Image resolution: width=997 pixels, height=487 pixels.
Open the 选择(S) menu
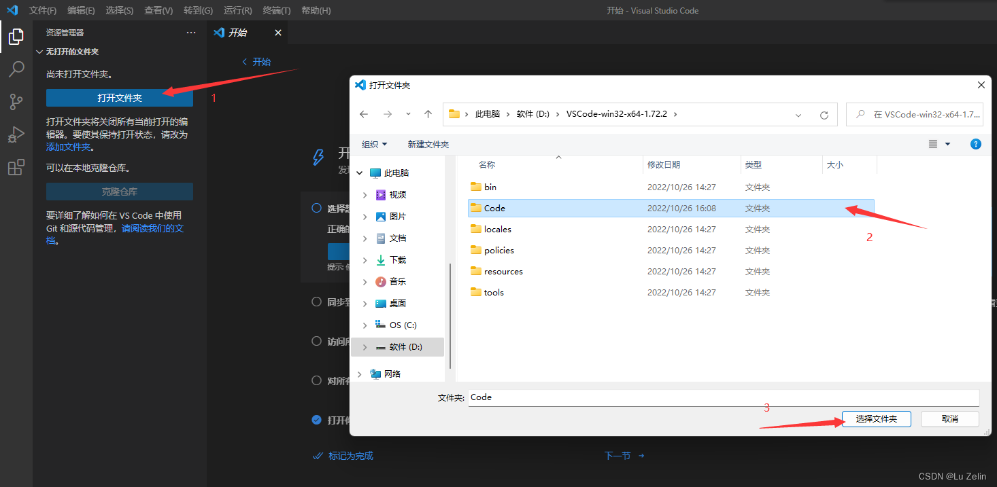[120, 10]
